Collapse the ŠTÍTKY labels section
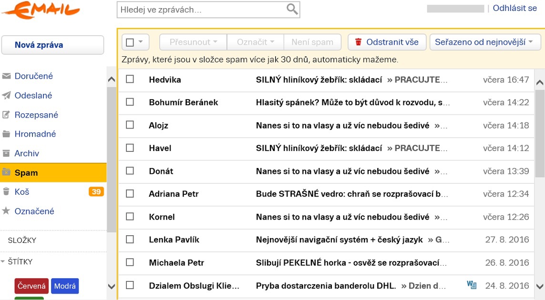The width and height of the screenshot is (545, 300). tap(4, 262)
